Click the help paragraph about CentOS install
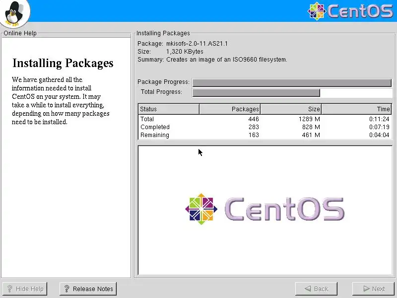 click(x=61, y=101)
